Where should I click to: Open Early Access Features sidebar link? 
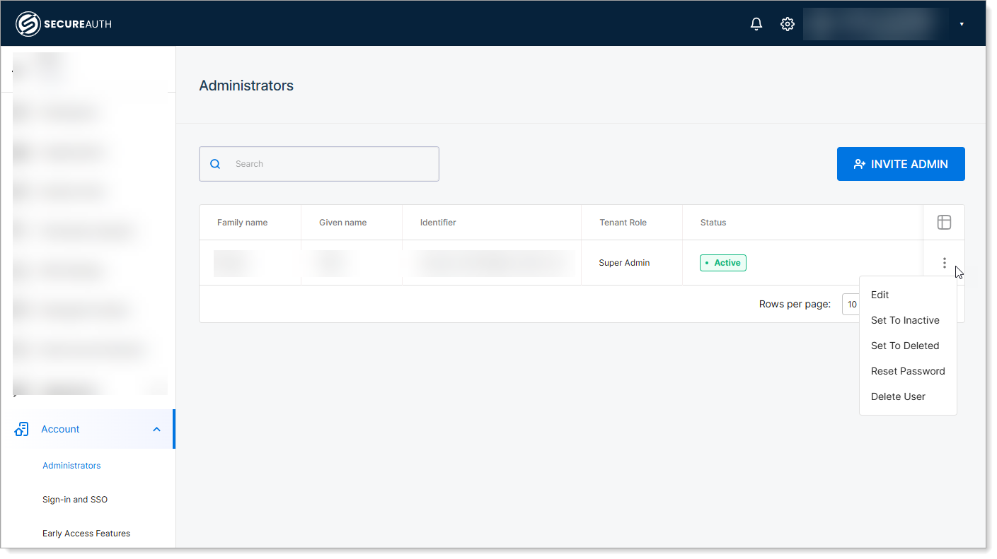click(x=86, y=534)
